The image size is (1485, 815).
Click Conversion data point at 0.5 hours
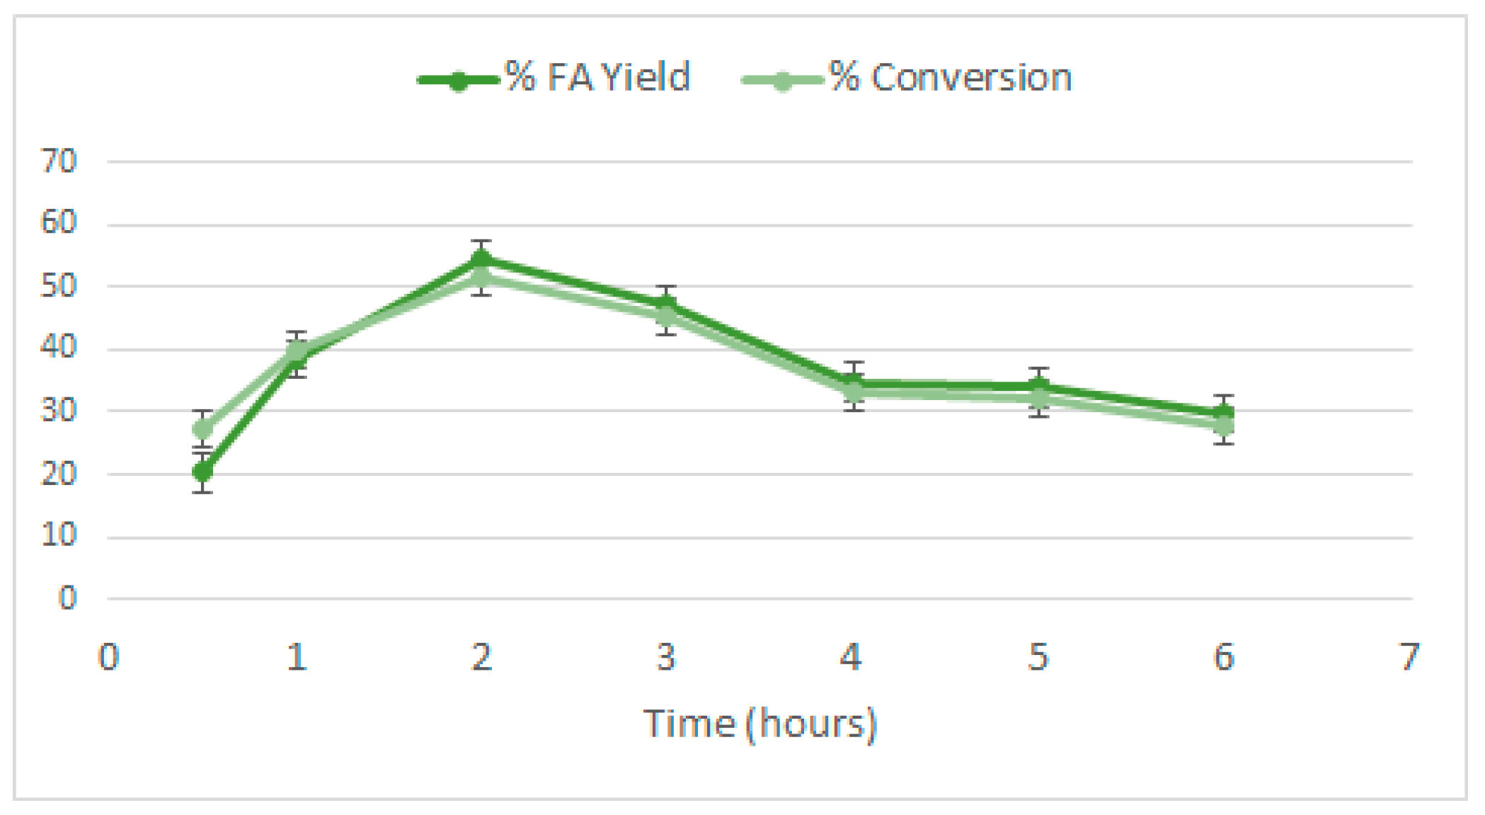tap(202, 429)
